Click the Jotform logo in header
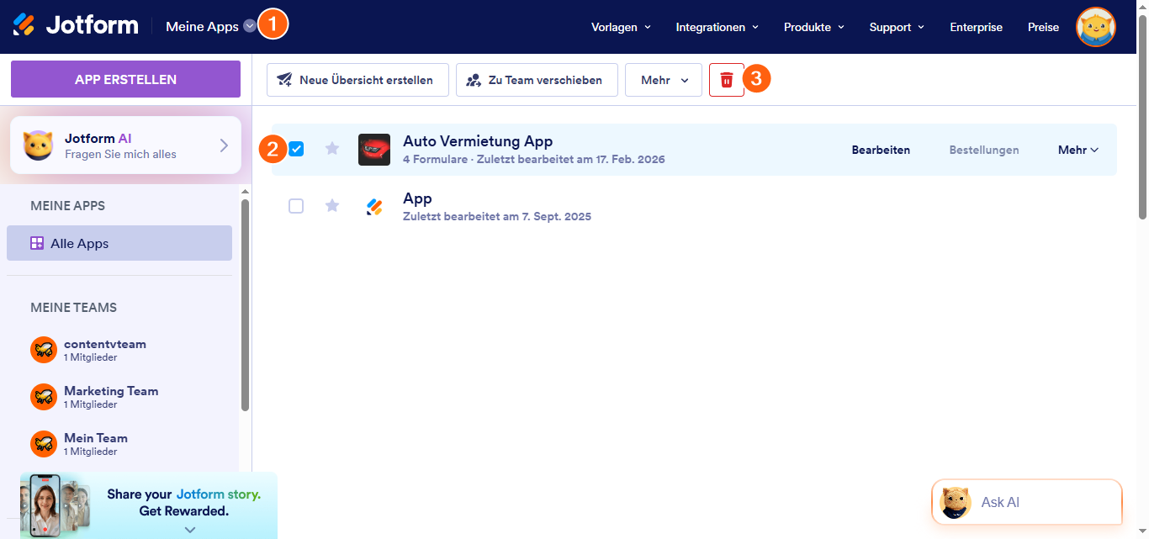 tap(76, 26)
